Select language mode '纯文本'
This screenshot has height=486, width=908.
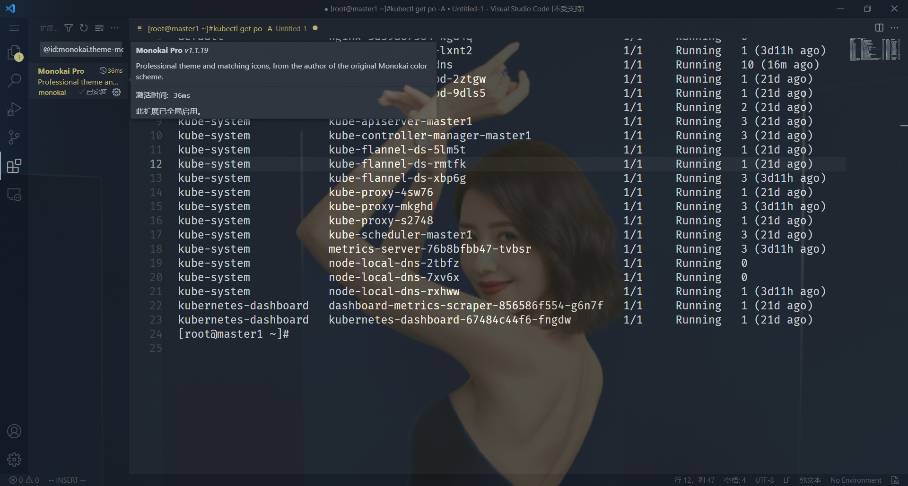pos(810,480)
